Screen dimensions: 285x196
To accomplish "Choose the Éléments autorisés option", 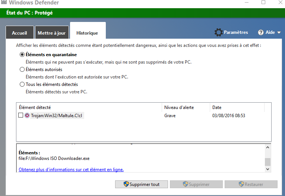I will 22,70.
